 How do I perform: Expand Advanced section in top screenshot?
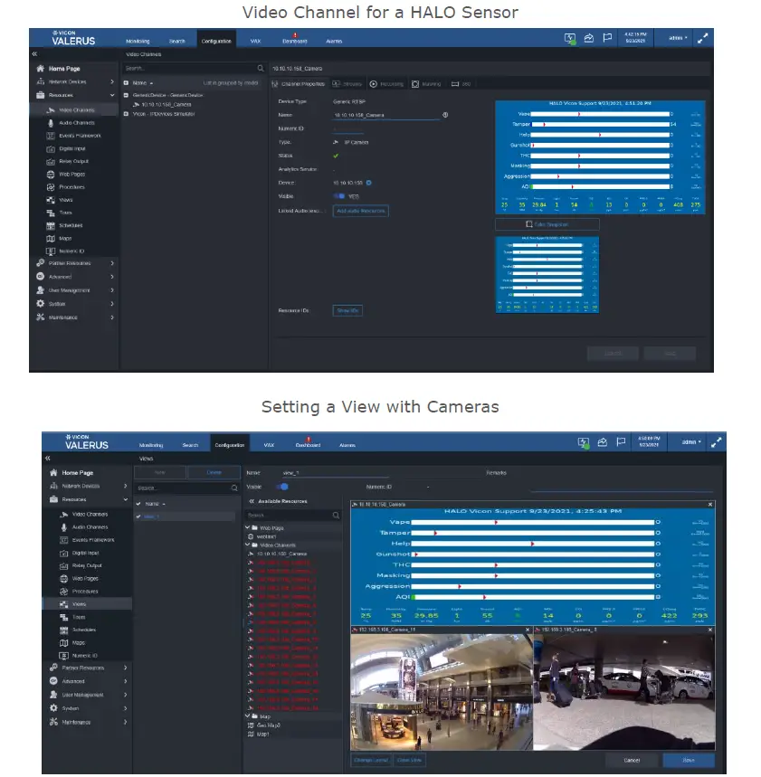pyautogui.click(x=112, y=277)
